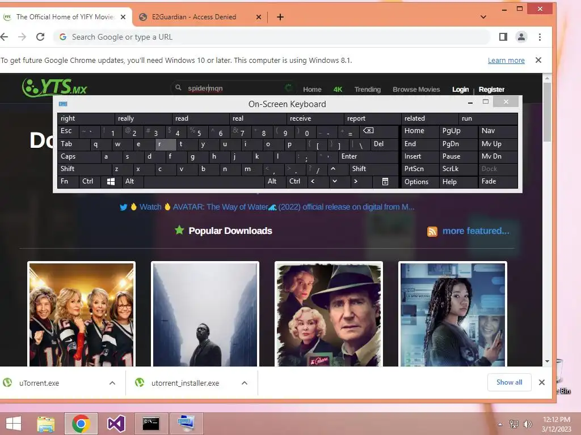Click the Windows logo key
This screenshot has width=581, height=435.
pyautogui.click(x=111, y=182)
